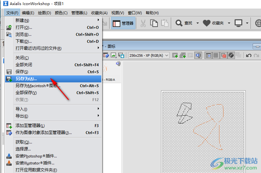Click the Macintosh icon conversion button
This screenshot has width=261, height=173.
point(121,55)
